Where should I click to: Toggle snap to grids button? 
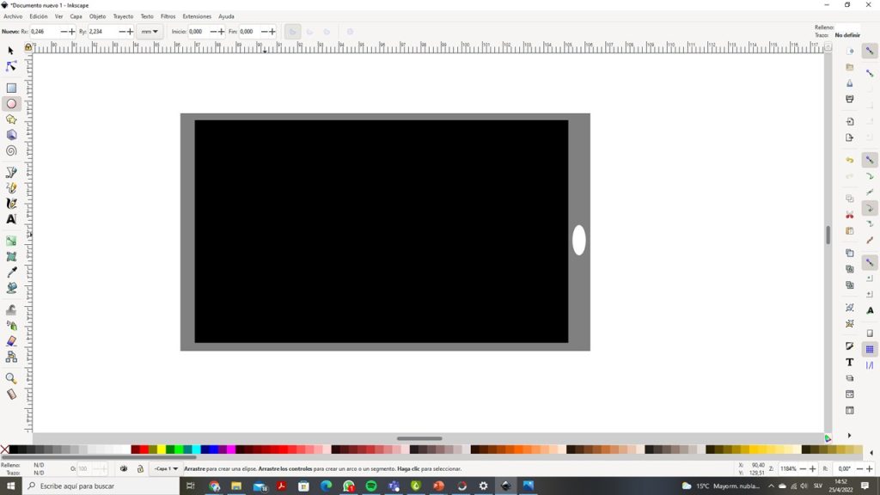(870, 349)
